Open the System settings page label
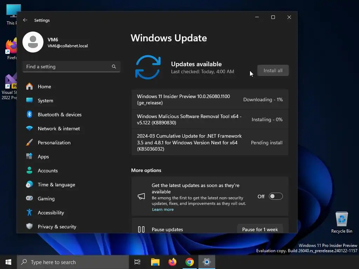This screenshot has width=359, height=269. (x=45, y=101)
